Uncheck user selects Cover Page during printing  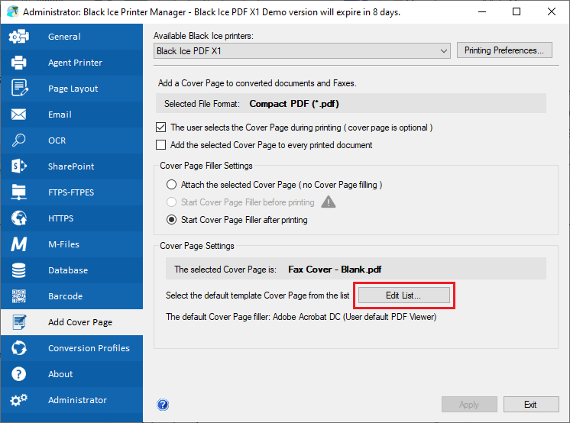pyautogui.click(x=161, y=128)
